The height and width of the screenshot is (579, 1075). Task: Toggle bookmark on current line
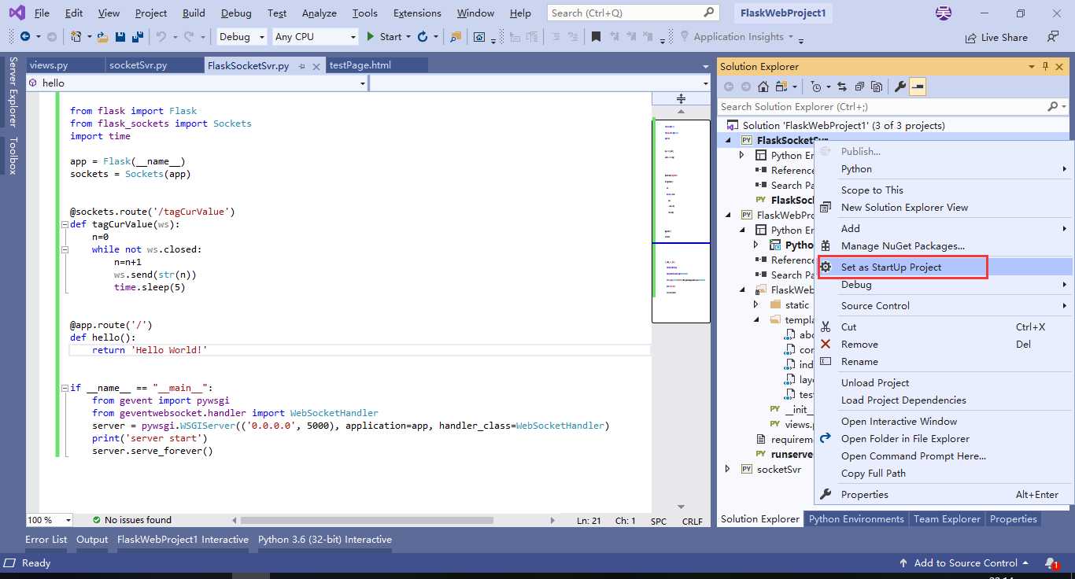596,36
